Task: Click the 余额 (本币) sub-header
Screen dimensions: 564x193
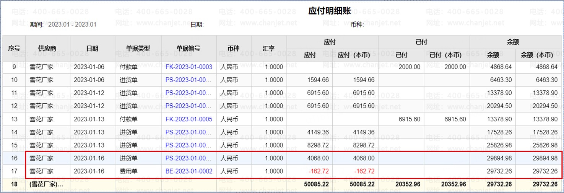Action: coord(538,55)
